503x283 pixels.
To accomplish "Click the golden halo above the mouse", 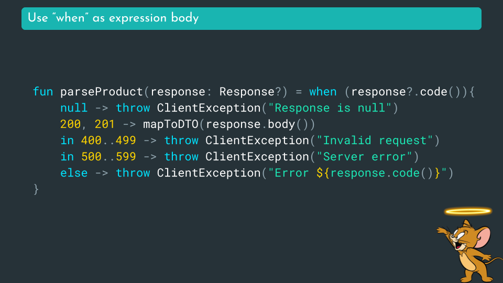I will pyautogui.click(x=468, y=211).
